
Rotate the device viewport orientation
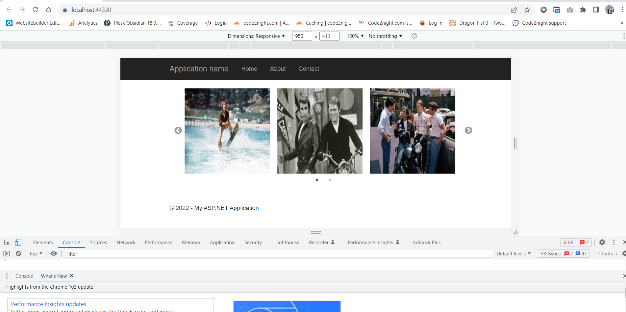click(x=414, y=36)
